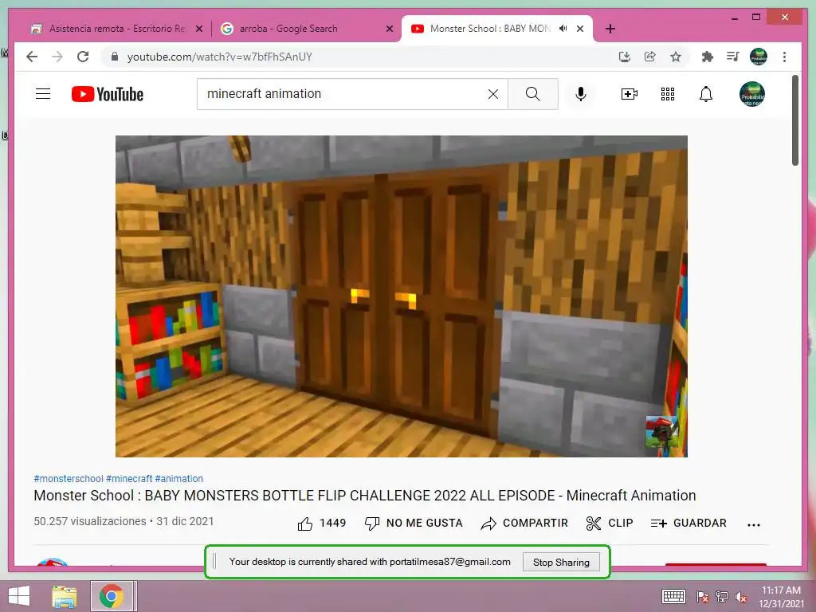Open the notifications bell
This screenshot has width=816, height=612.
[x=706, y=94]
